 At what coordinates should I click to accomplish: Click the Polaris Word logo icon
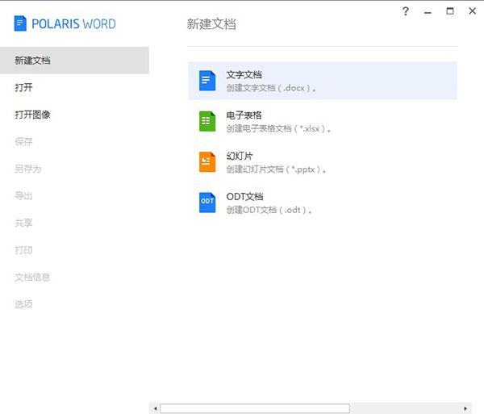(x=20, y=23)
